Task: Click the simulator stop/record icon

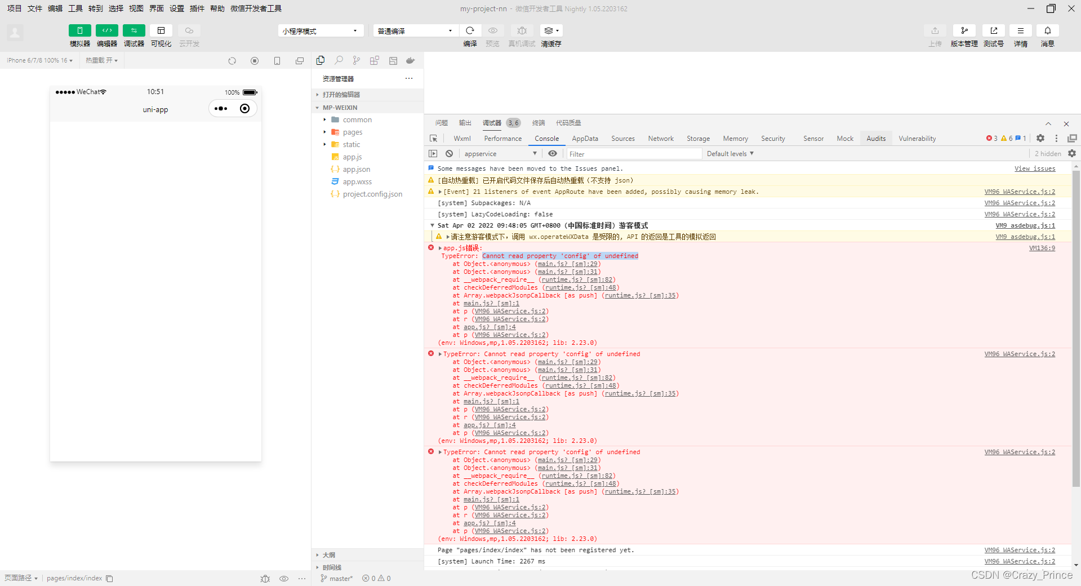Action: point(255,61)
